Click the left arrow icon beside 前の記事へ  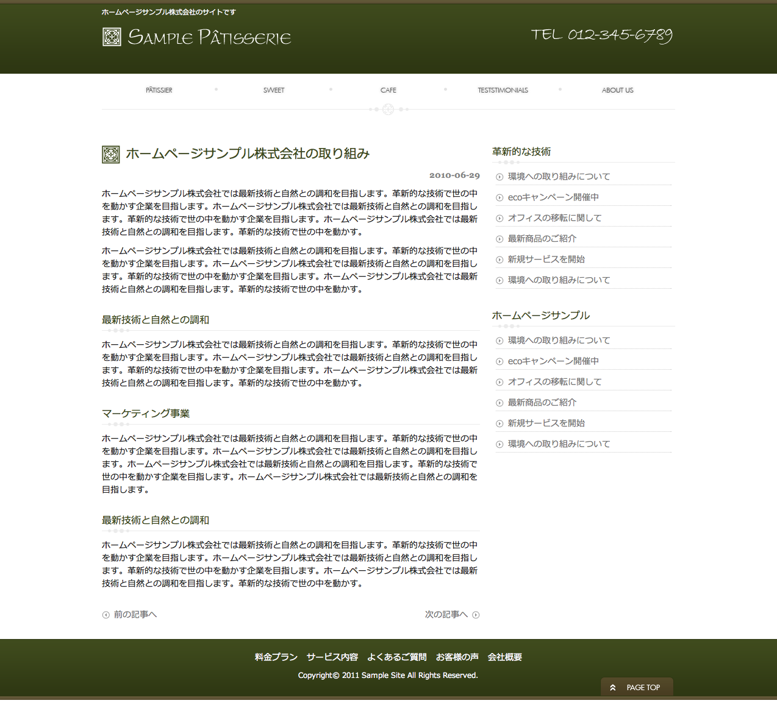tap(106, 615)
